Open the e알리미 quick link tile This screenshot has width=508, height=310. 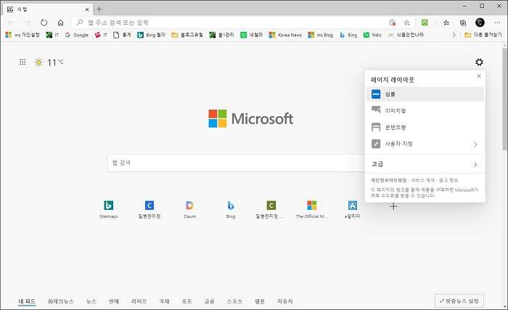[353, 209]
